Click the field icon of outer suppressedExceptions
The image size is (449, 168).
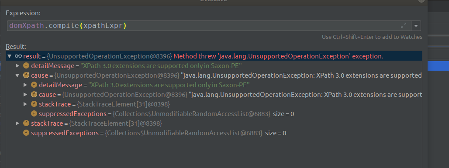26,133
